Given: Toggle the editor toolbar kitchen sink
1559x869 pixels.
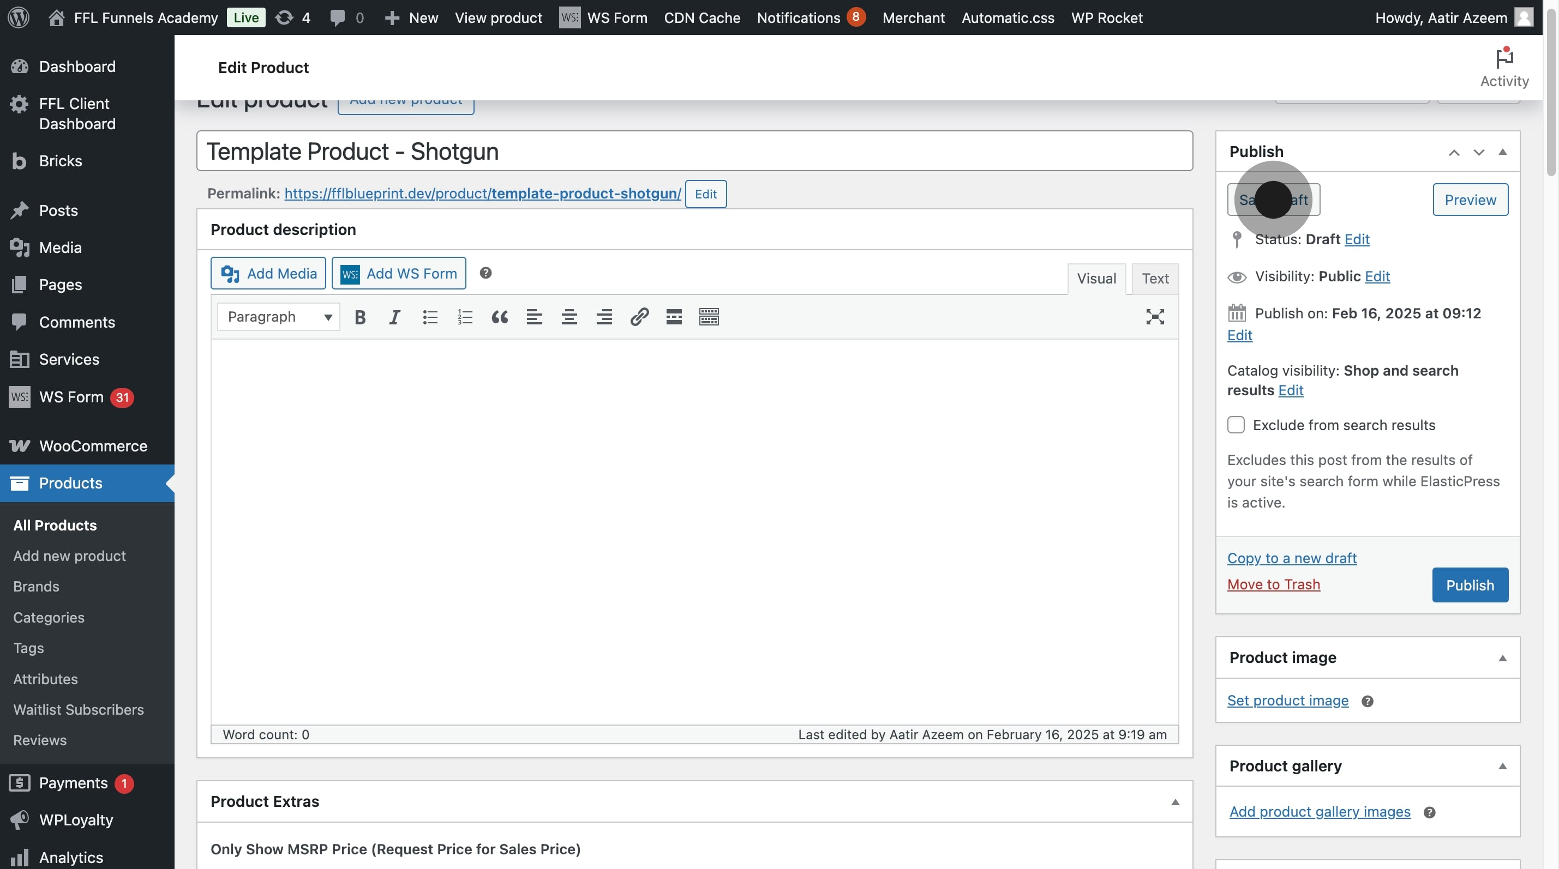Looking at the screenshot, I should coord(709,317).
